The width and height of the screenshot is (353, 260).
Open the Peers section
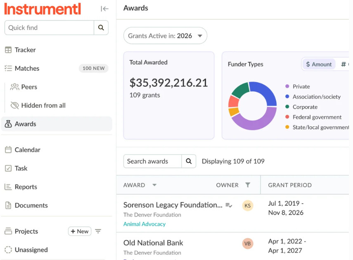29,87
